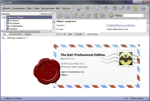Click the redirect message icon
Viewport: 150px width, 101px height.
tap(128, 8)
